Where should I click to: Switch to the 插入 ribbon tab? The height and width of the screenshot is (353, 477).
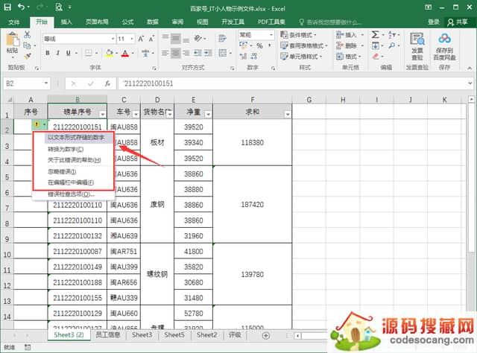(x=67, y=22)
